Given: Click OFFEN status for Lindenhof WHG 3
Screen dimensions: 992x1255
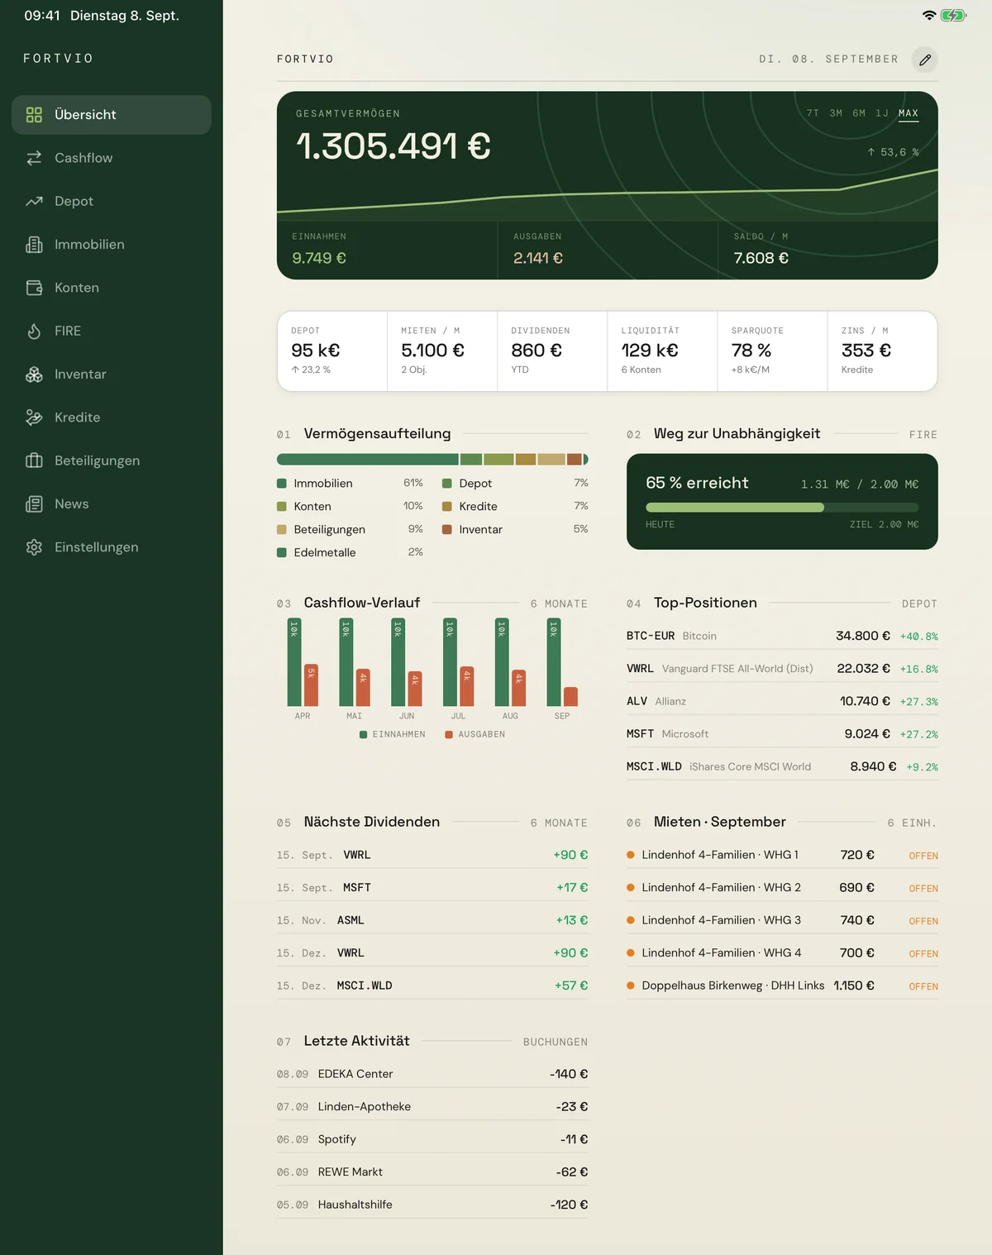Looking at the screenshot, I should (x=923, y=921).
